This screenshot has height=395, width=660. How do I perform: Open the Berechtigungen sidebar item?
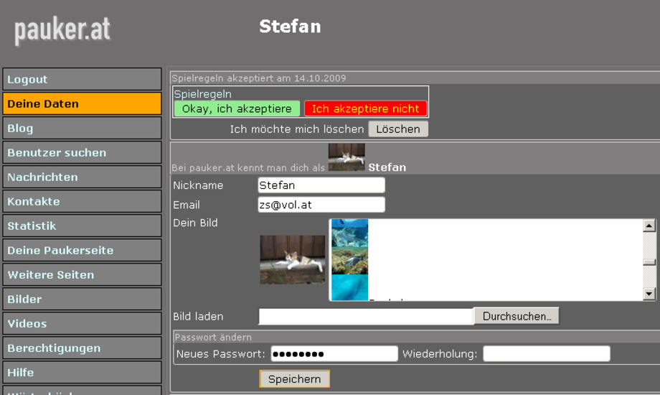pyautogui.click(x=82, y=348)
